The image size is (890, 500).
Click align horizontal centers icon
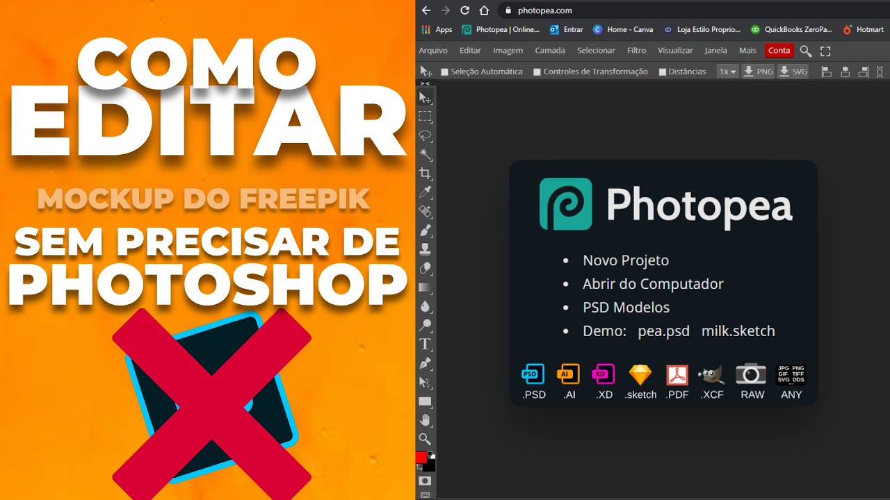(x=845, y=72)
